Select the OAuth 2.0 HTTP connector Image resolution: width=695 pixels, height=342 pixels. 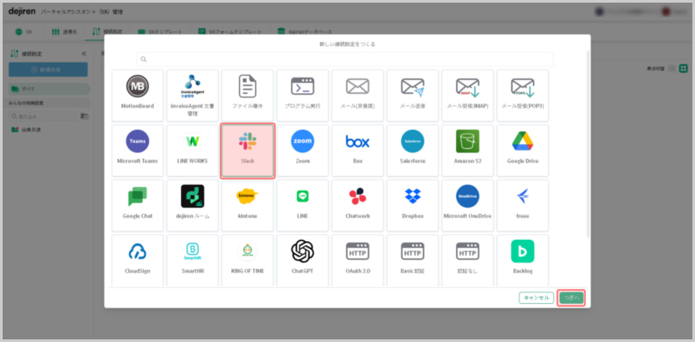pos(358,261)
